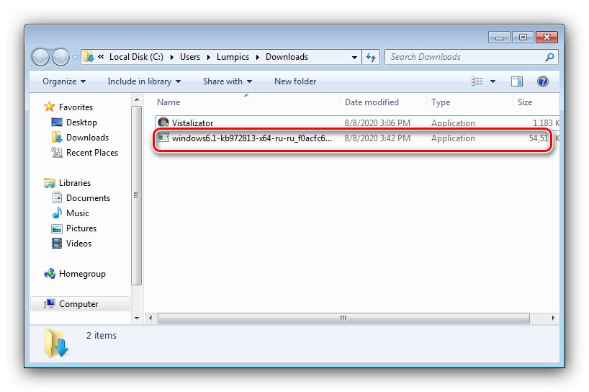
Task: Open address bar previous locations dropdown
Action: 354,58
